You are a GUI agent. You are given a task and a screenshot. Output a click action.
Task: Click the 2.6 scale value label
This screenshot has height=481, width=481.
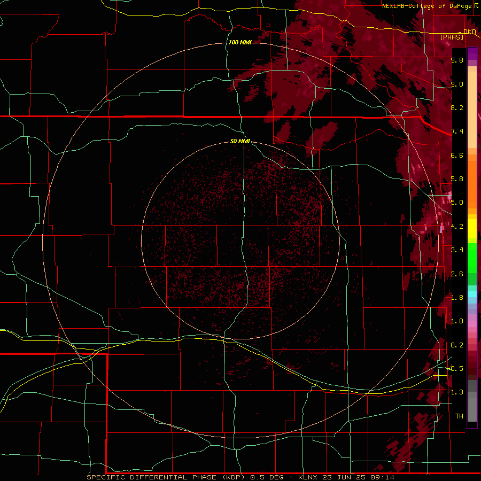457,274
